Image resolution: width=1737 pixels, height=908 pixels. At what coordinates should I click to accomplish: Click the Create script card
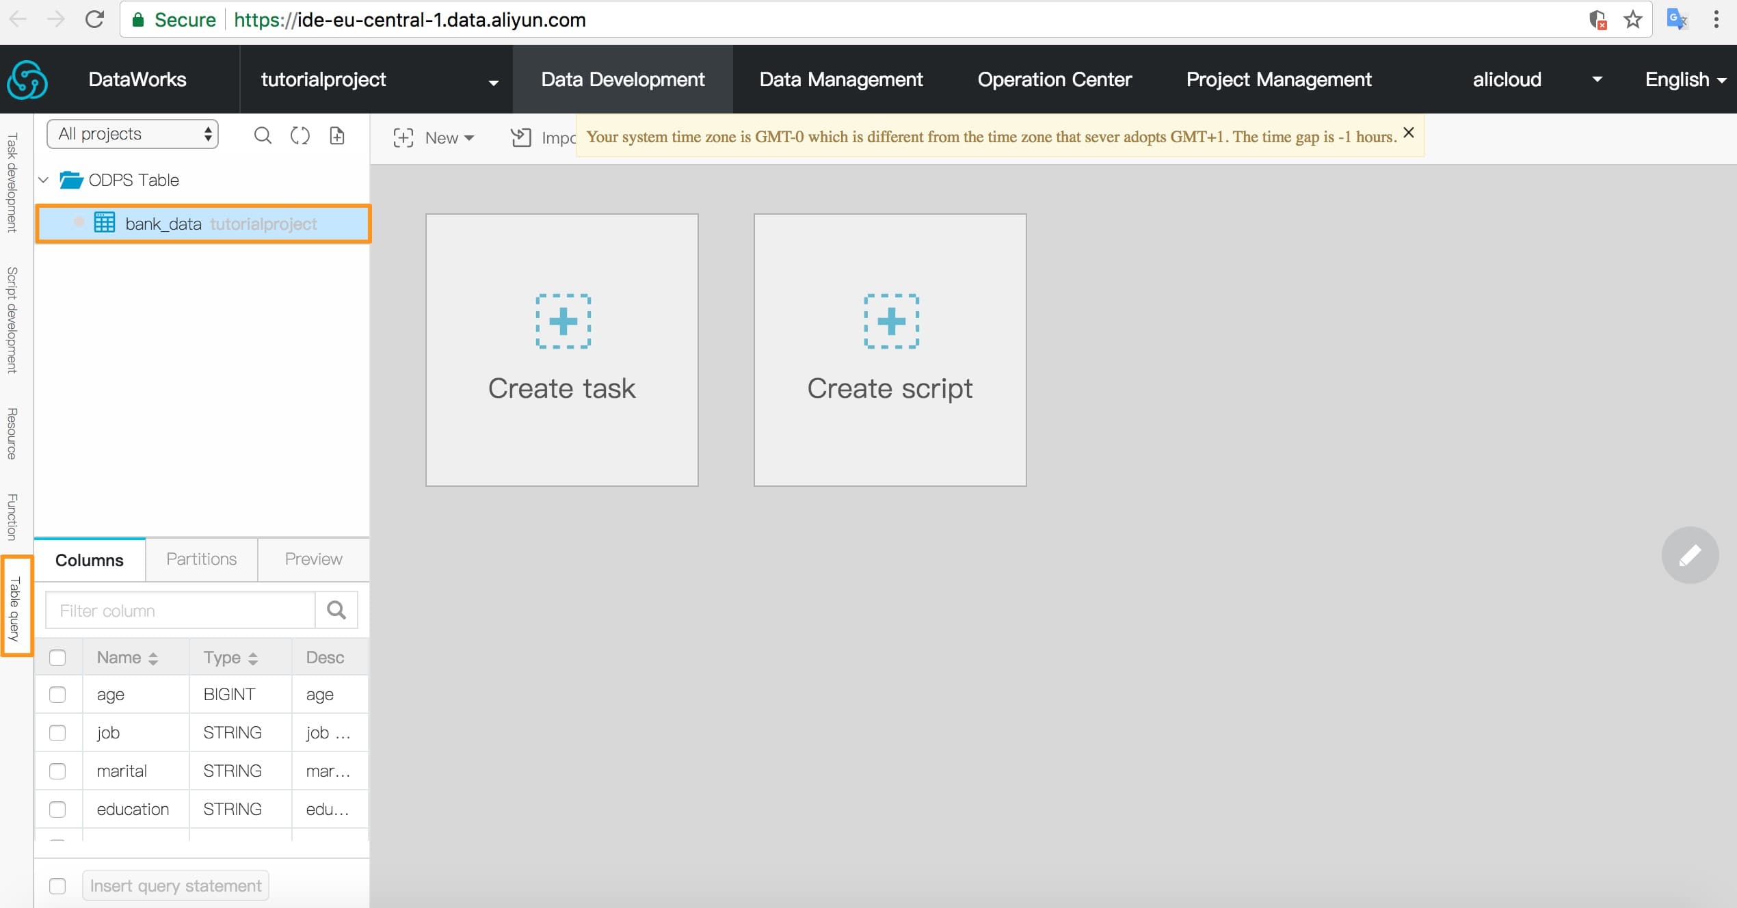890,350
